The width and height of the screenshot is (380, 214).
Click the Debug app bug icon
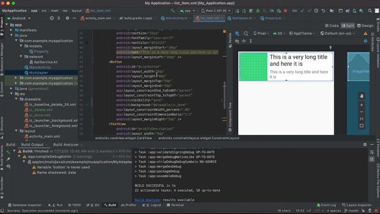tap(258, 11)
